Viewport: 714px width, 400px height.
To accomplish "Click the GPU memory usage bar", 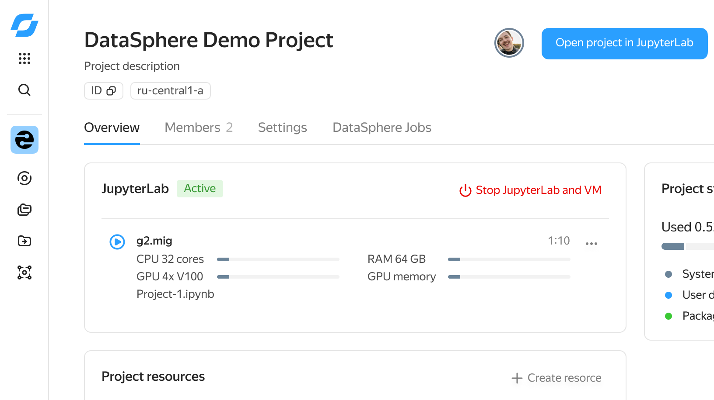I will 509,277.
